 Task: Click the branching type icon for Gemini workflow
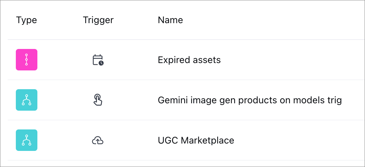pos(27,100)
